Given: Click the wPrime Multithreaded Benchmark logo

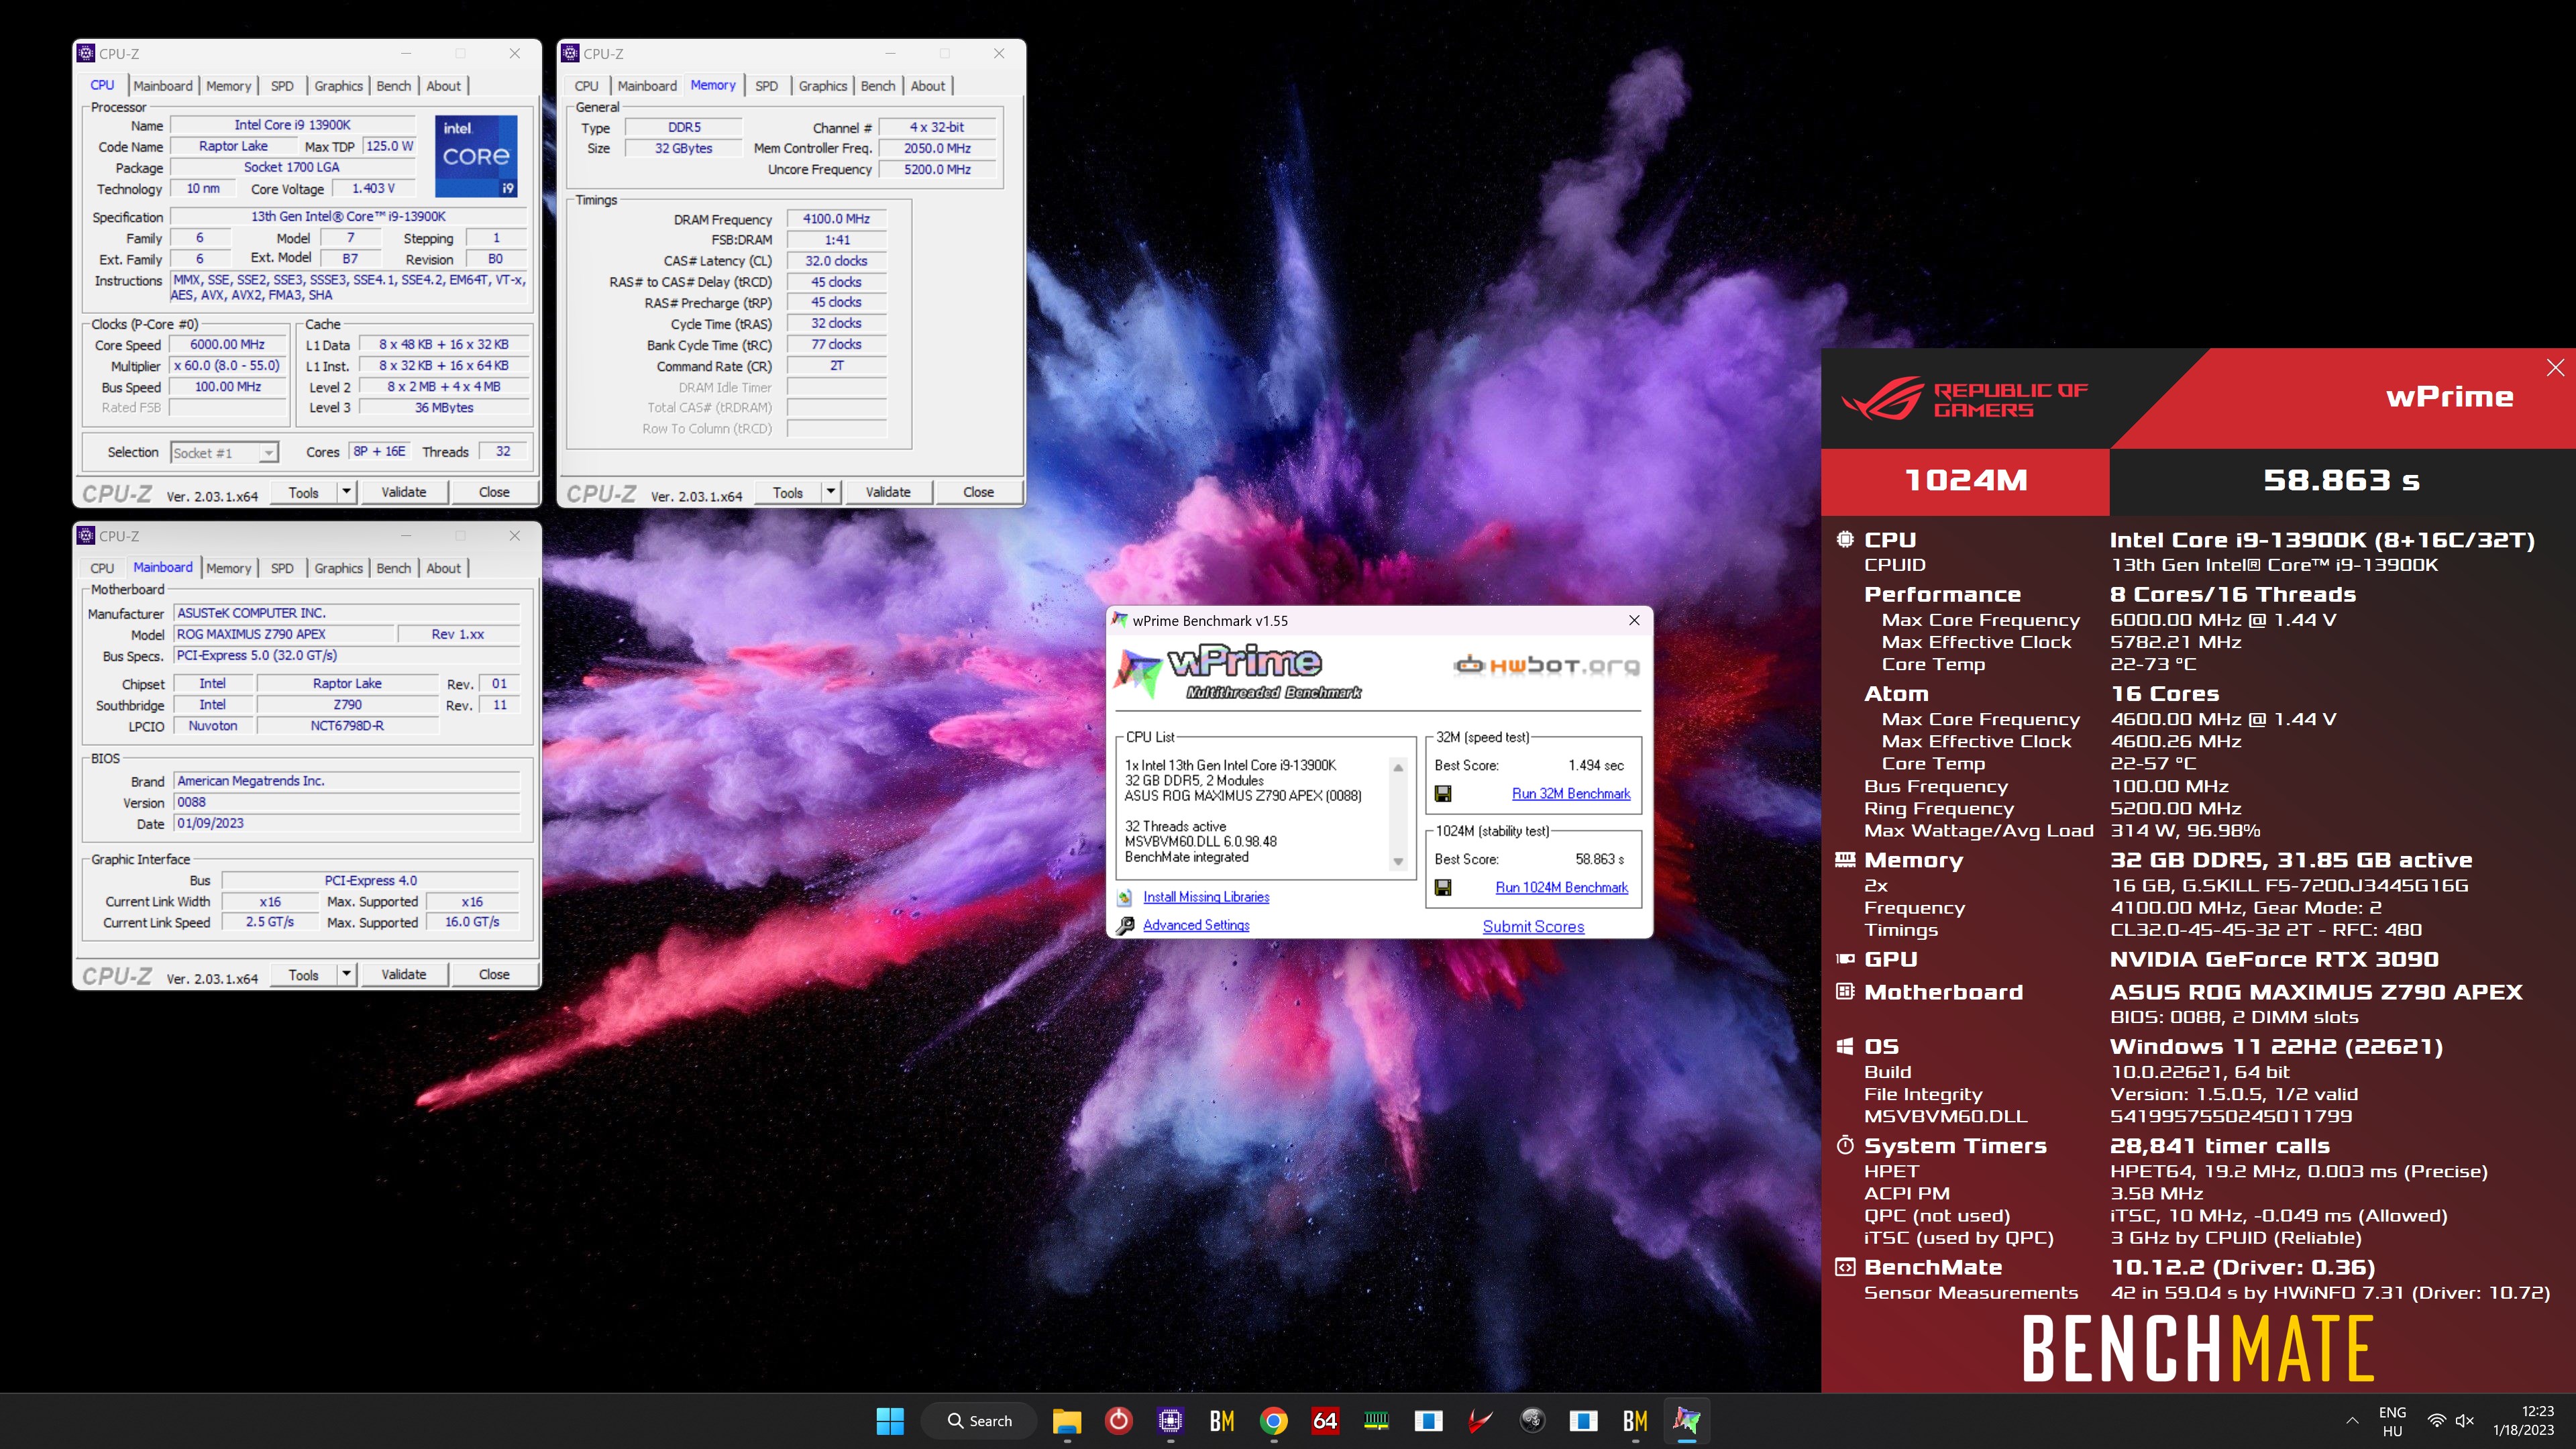Looking at the screenshot, I should click(1239, 671).
